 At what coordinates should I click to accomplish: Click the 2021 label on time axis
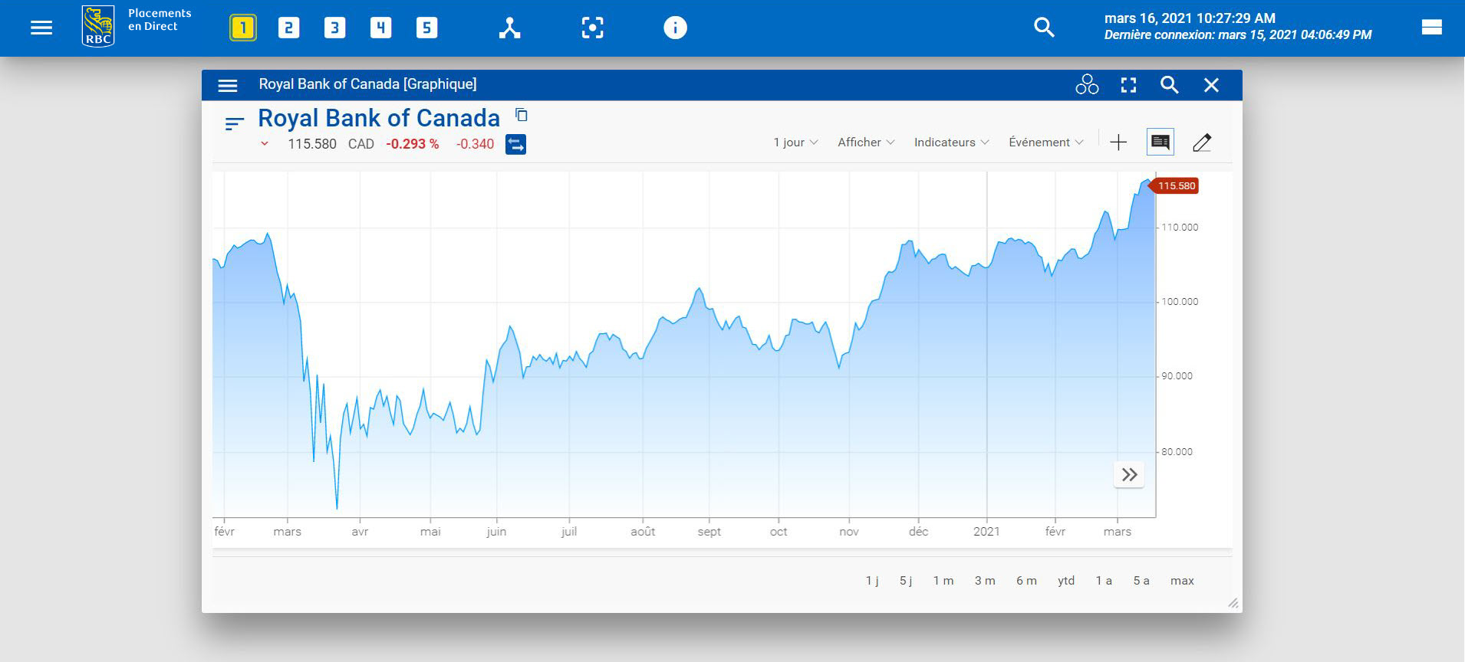[x=986, y=532]
